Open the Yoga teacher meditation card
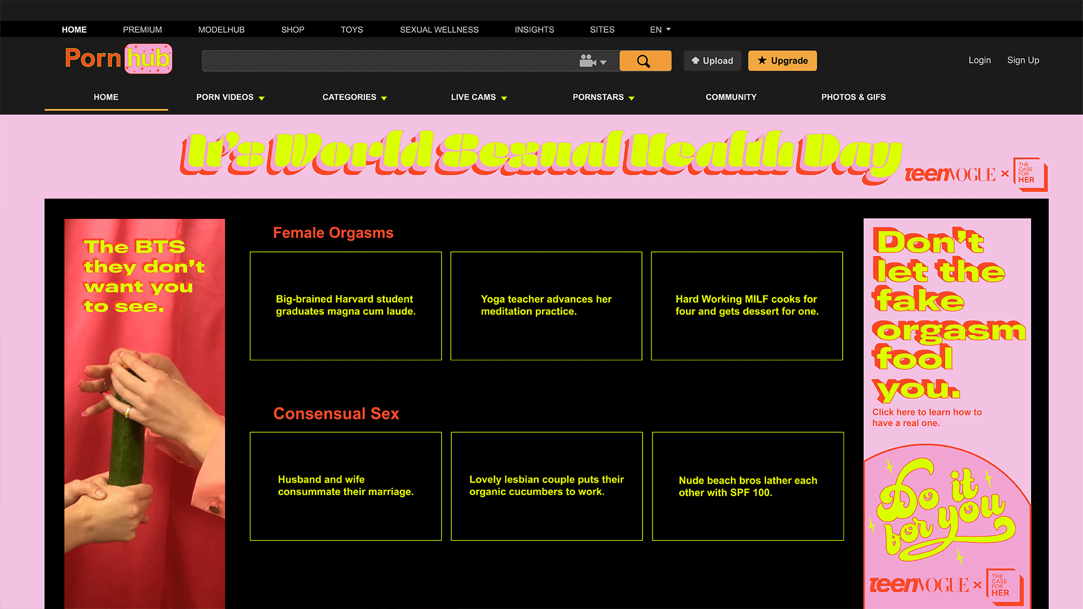The width and height of the screenshot is (1083, 609). pyautogui.click(x=546, y=306)
